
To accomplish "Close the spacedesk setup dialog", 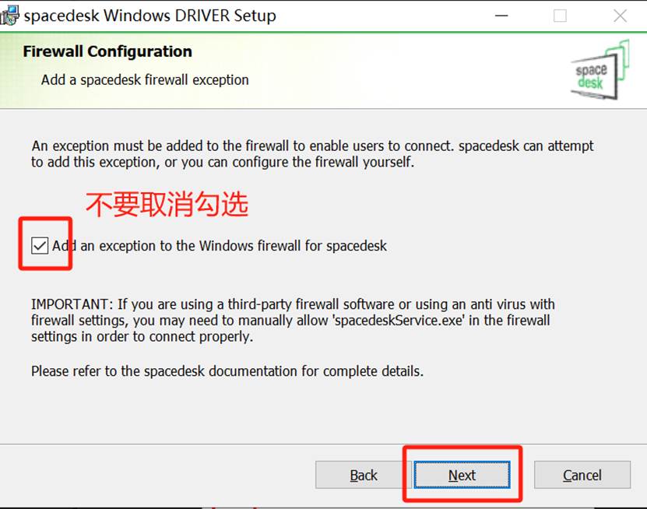I will (x=620, y=16).
